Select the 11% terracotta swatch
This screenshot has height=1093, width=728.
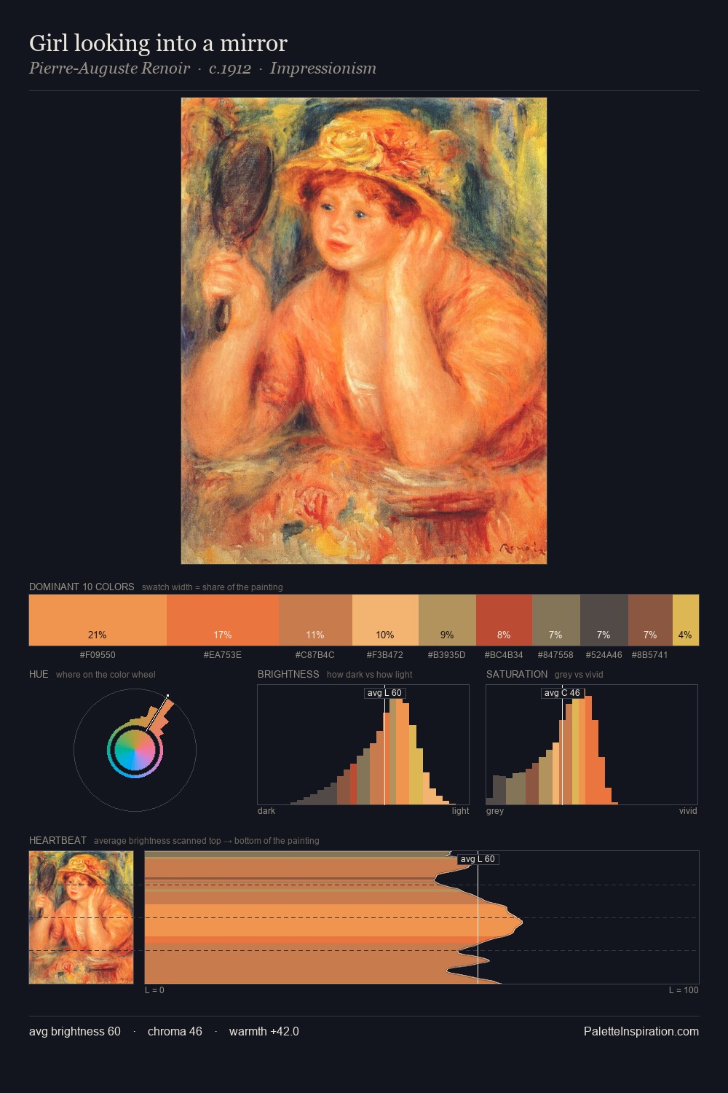coord(315,620)
